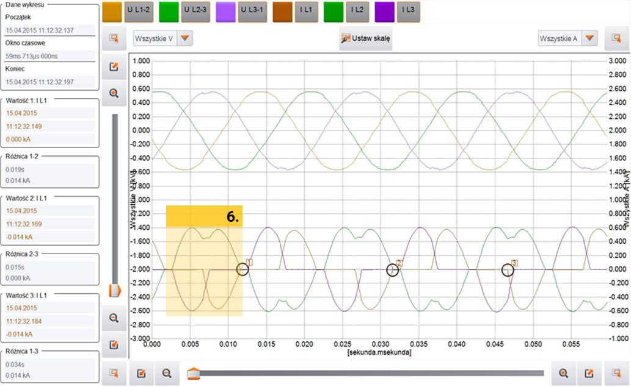Toggle the I L1 current channel
The image size is (631, 387).
(307, 11)
